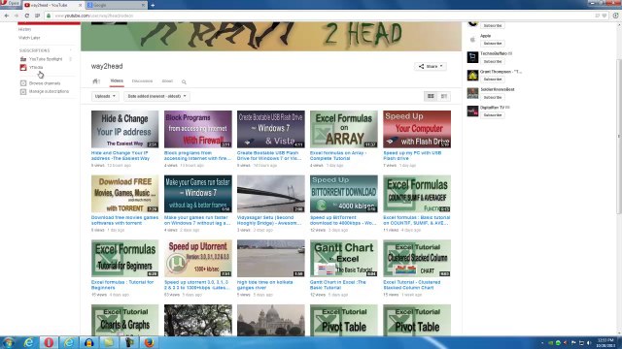Click Excel formulas Tutorial for Beginners title
The image size is (622, 349).
(122, 285)
